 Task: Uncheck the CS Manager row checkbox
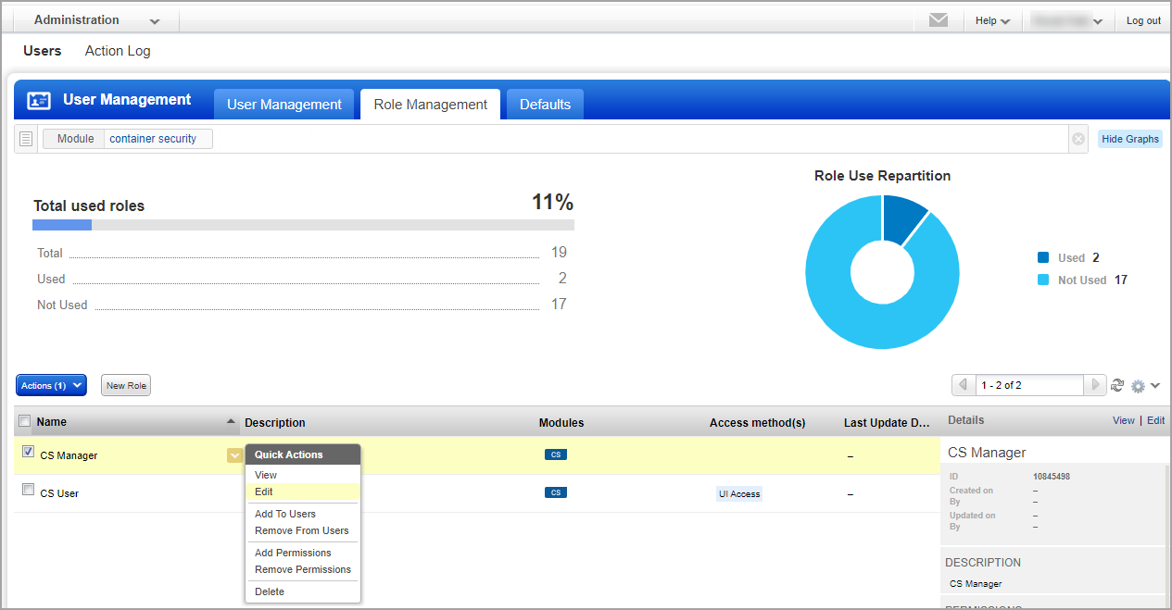tap(28, 453)
